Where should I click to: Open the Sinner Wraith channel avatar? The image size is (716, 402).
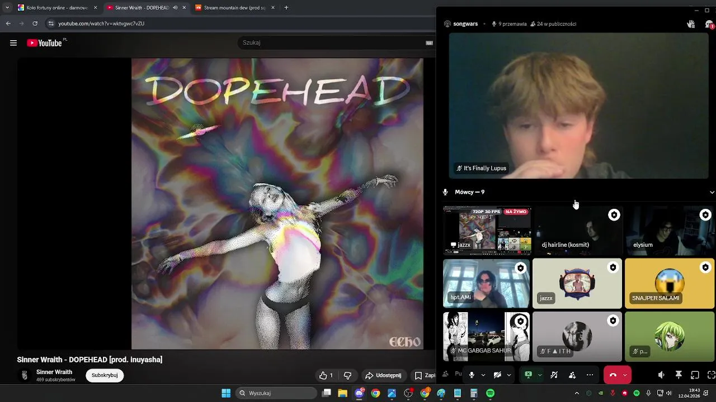25,375
